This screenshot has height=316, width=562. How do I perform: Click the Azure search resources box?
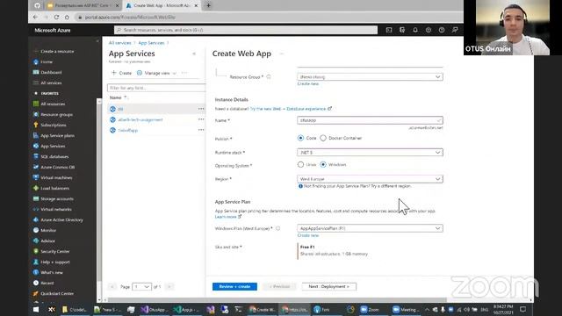click(x=246, y=30)
